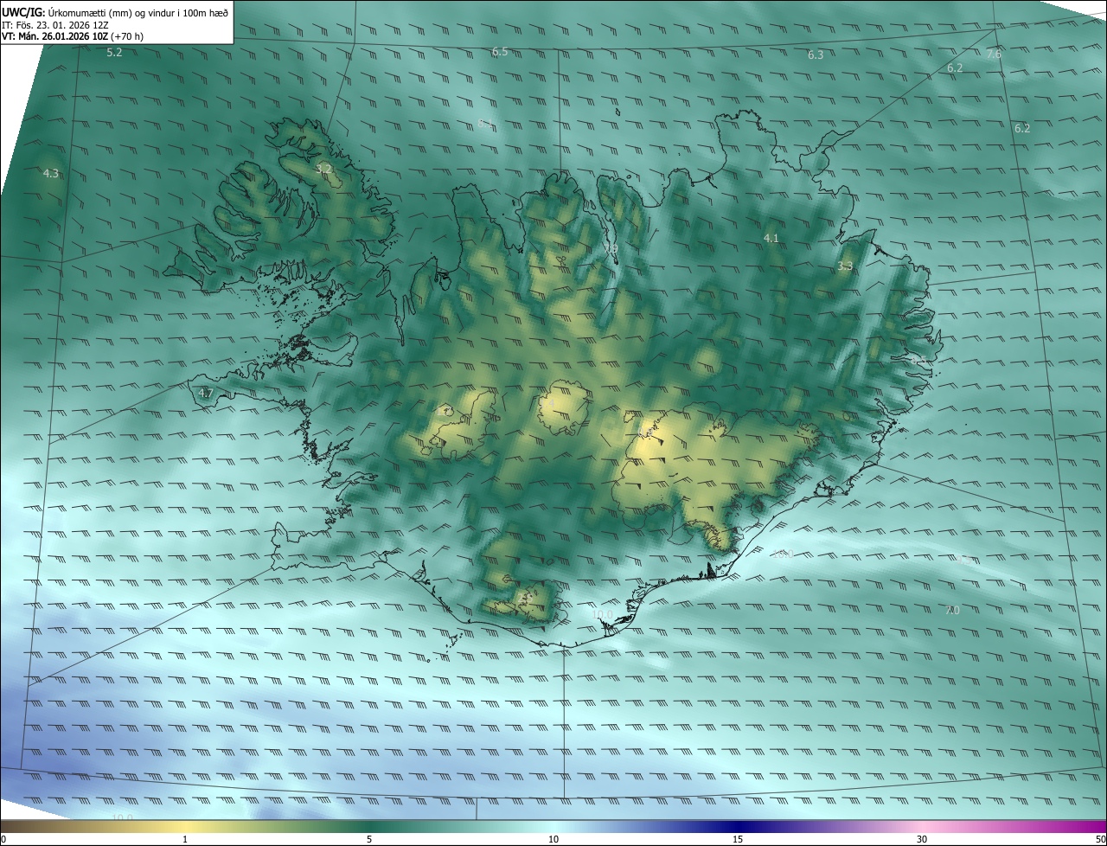Click the 5.2 value label
This screenshot has height=846, width=1107.
click(114, 53)
